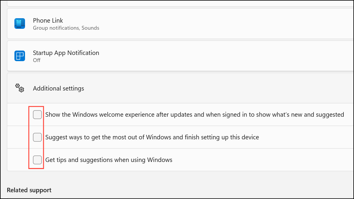
Task: Click the "Off" status under Startup App Notification
Action: point(37,60)
